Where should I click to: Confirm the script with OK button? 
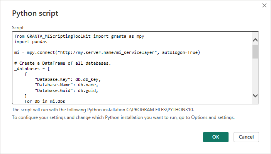[215, 137]
